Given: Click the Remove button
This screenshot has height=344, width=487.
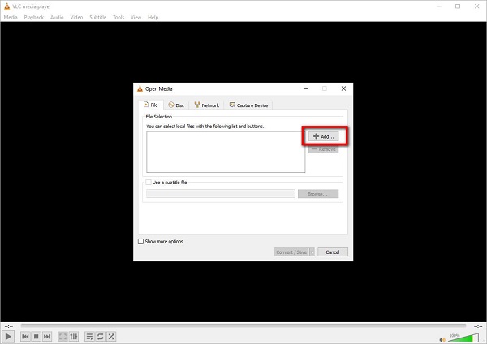Looking at the screenshot, I should point(323,149).
